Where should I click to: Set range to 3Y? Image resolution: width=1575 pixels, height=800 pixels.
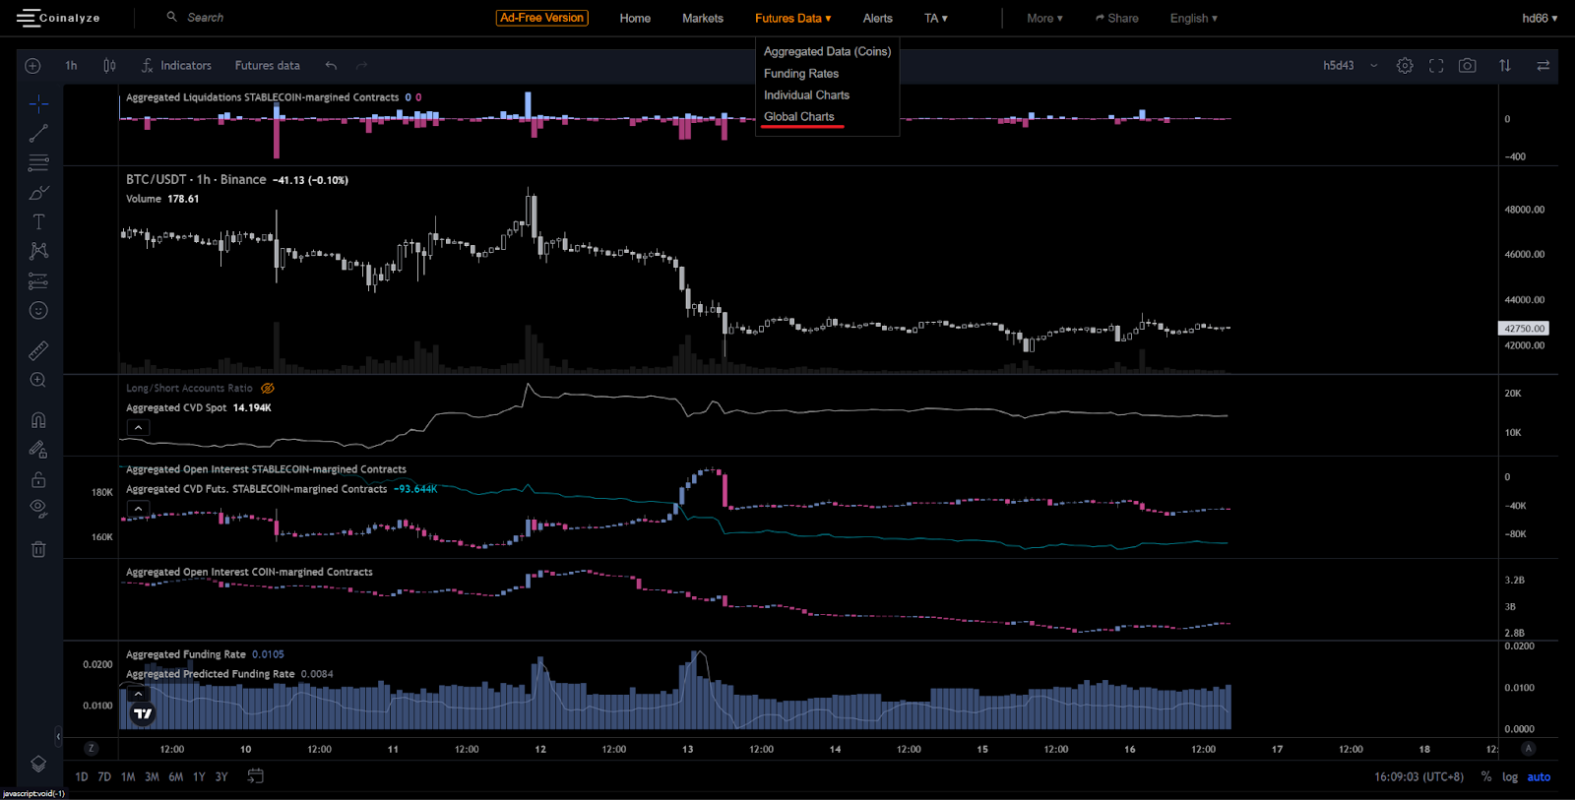[x=221, y=777]
